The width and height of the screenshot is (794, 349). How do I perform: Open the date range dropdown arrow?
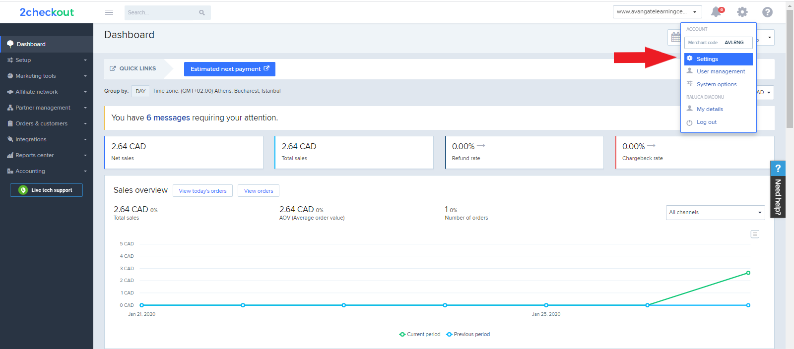pyautogui.click(x=770, y=37)
